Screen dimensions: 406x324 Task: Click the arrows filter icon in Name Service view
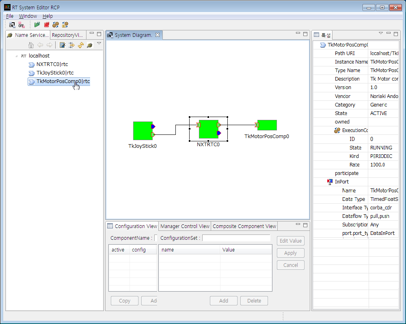[71, 45]
